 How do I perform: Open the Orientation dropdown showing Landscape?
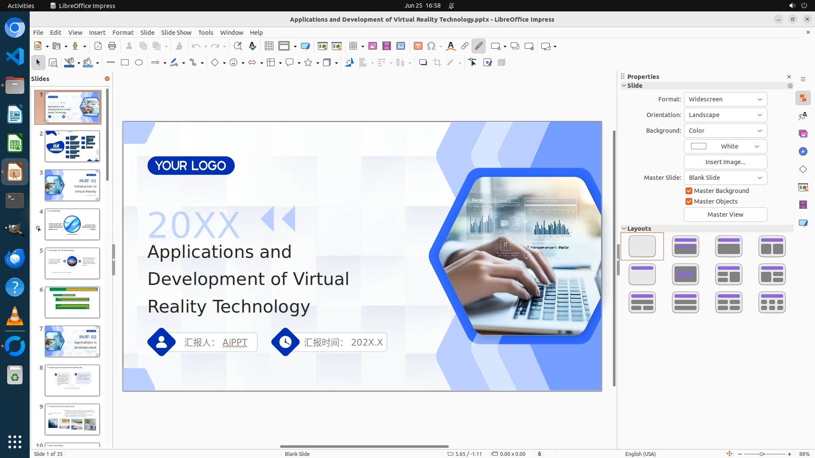725,115
